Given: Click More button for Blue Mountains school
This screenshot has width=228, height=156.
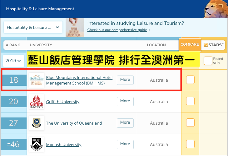Looking at the screenshot, I should click(125, 80).
